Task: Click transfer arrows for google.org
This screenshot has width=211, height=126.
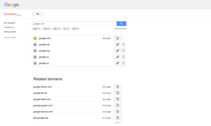Action: pyautogui.click(x=118, y=51)
